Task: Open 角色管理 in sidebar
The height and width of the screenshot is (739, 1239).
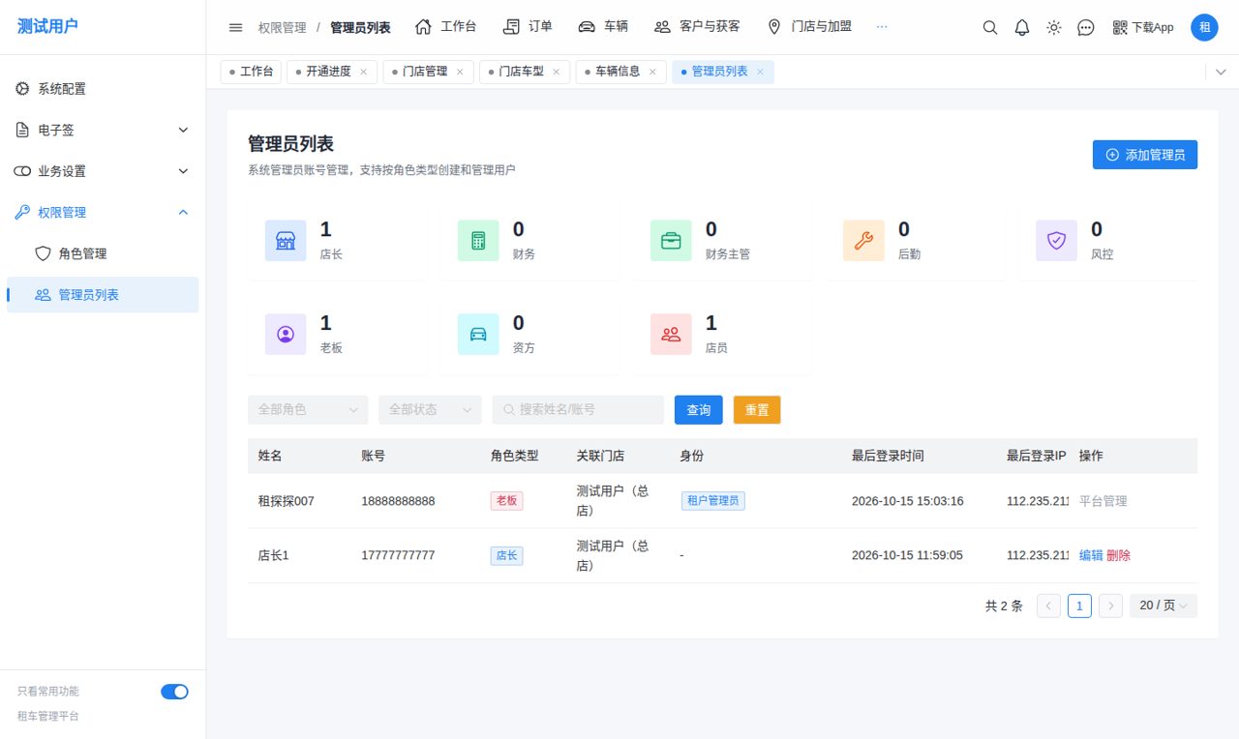Action: (103, 253)
